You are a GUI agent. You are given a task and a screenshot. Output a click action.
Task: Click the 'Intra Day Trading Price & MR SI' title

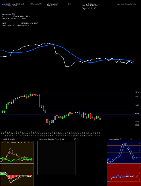pos(58,139)
